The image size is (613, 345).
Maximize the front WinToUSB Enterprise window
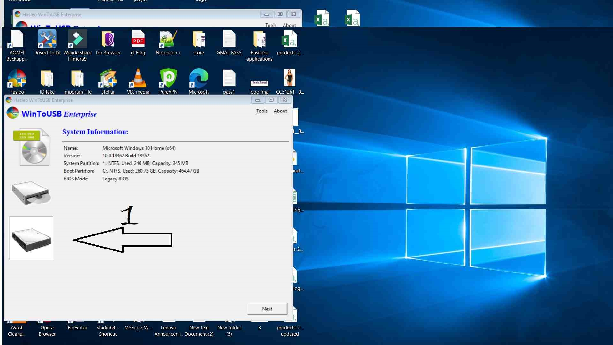pos(271,100)
